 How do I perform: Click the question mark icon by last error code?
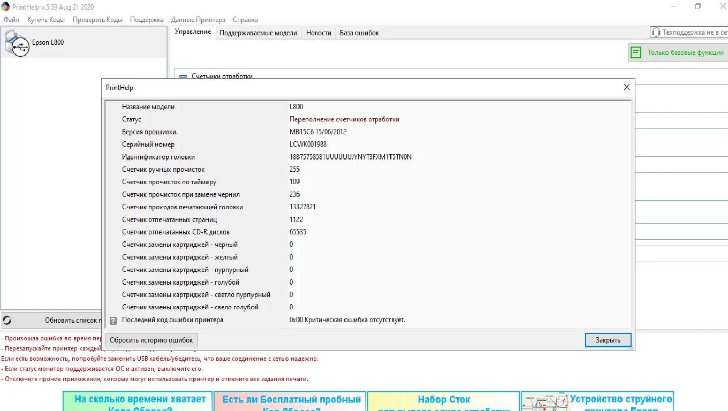click(x=113, y=321)
